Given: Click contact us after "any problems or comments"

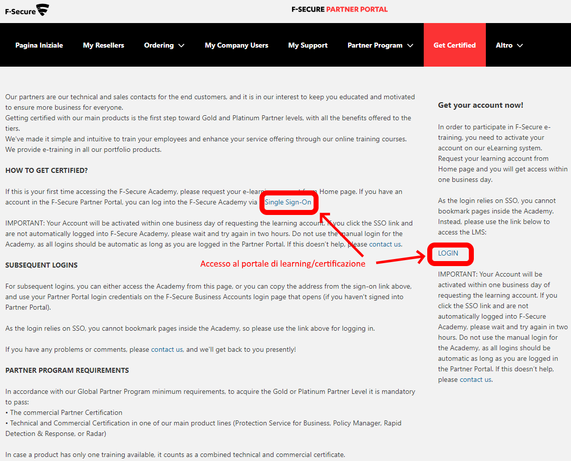Looking at the screenshot, I should 167,349.
